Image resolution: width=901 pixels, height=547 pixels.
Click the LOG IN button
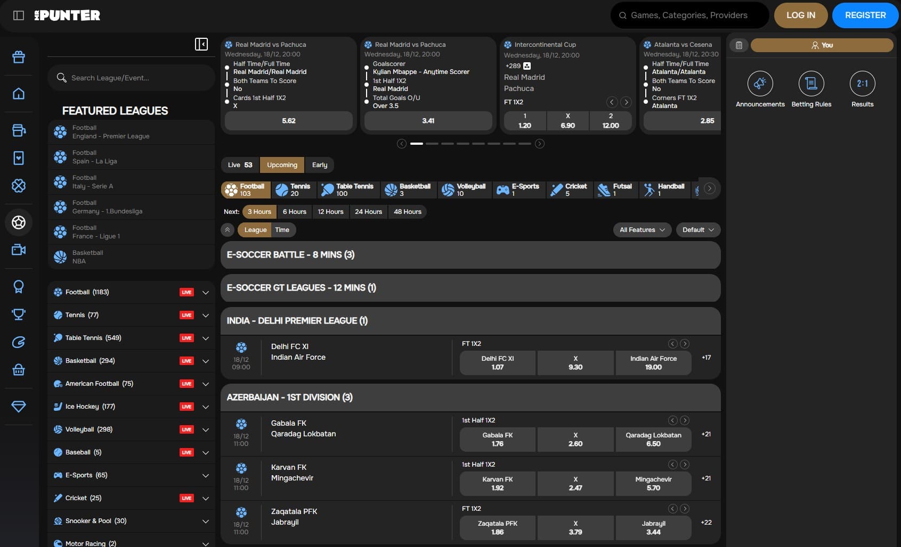[800, 15]
